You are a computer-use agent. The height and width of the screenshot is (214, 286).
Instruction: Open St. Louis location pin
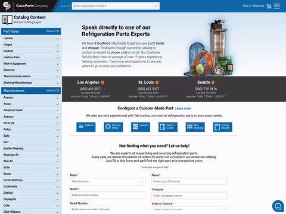(x=157, y=83)
